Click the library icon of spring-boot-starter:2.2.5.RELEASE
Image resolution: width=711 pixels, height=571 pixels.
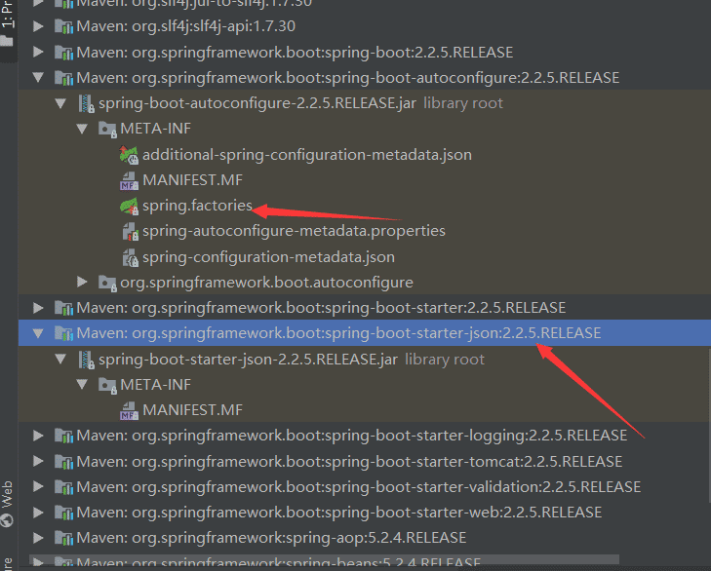click(64, 308)
